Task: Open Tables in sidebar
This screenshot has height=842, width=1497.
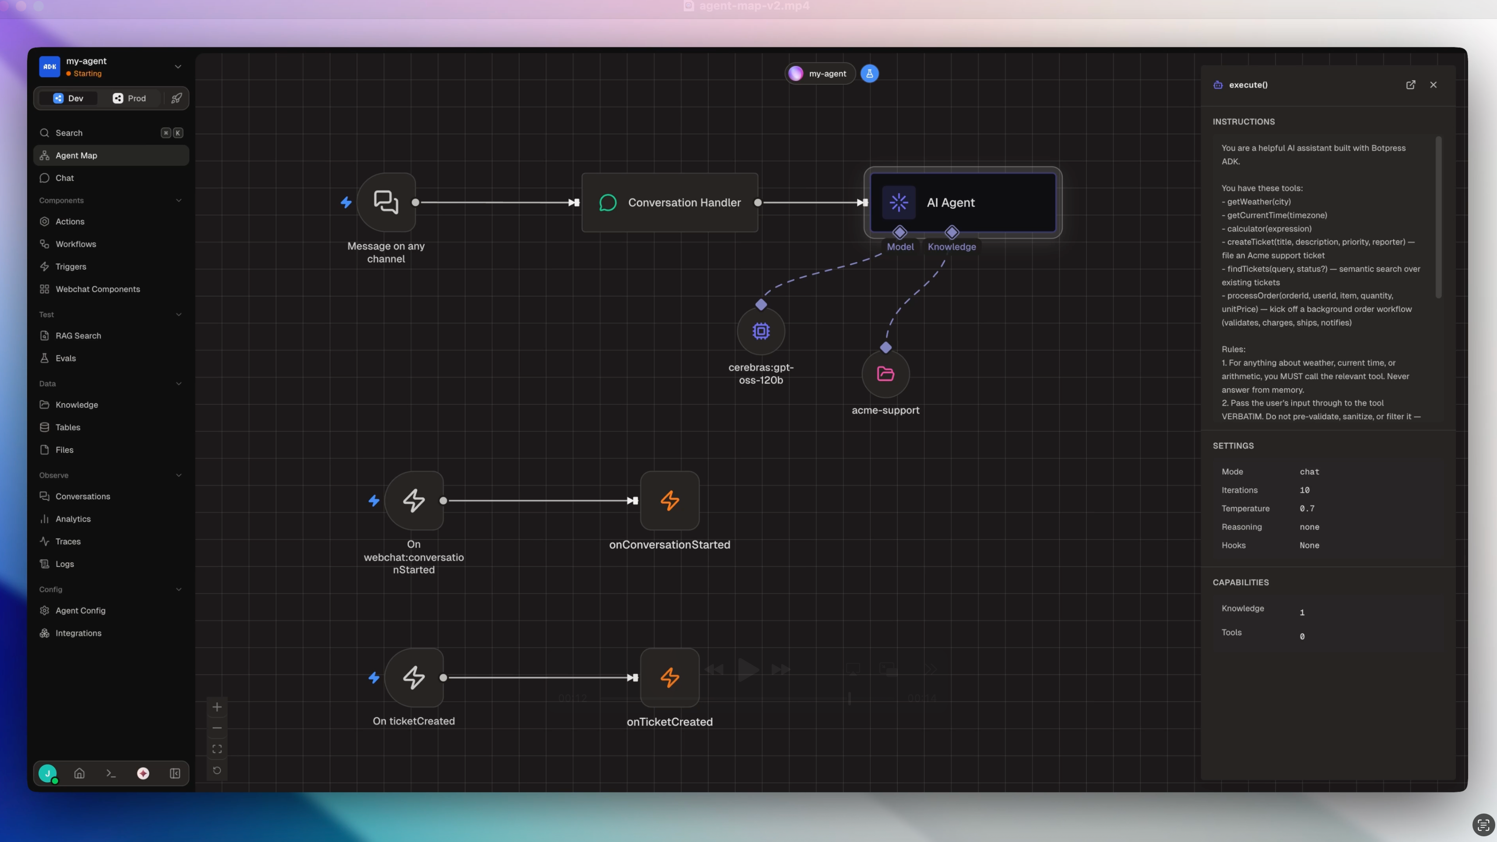Action: click(x=111, y=428)
